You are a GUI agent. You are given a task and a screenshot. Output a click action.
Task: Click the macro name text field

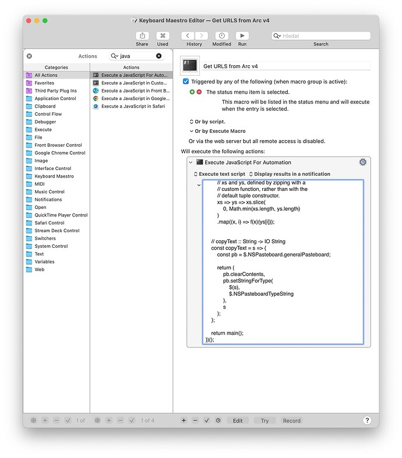(285, 66)
